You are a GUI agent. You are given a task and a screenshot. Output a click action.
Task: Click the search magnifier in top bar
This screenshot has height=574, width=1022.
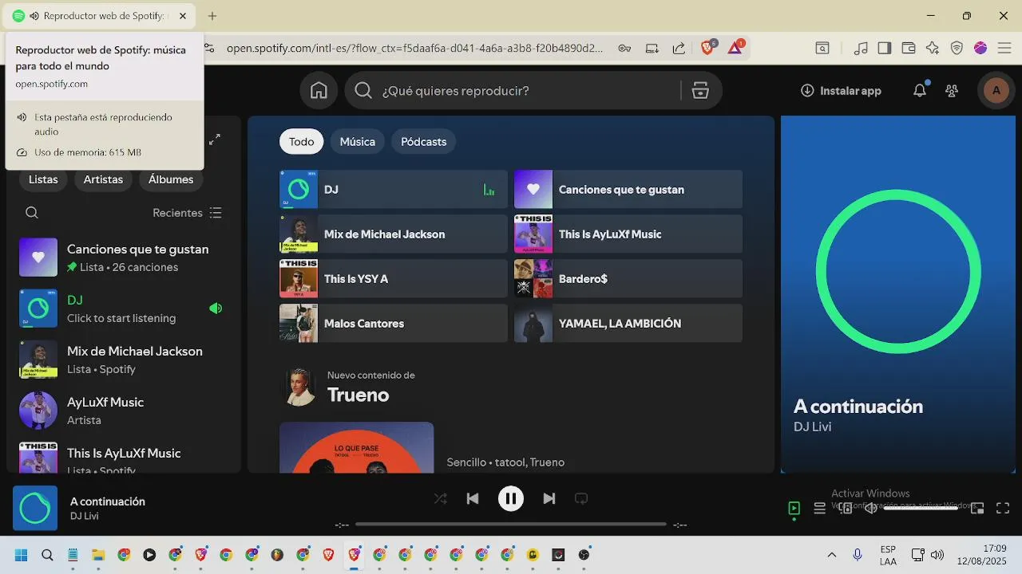[x=363, y=91]
